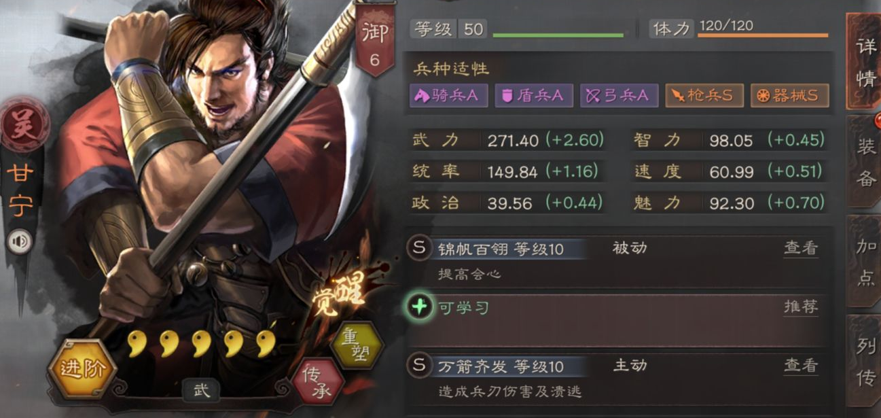Click the speaker voice icon under 甘宁
This screenshot has height=418, width=881.
pyautogui.click(x=19, y=242)
